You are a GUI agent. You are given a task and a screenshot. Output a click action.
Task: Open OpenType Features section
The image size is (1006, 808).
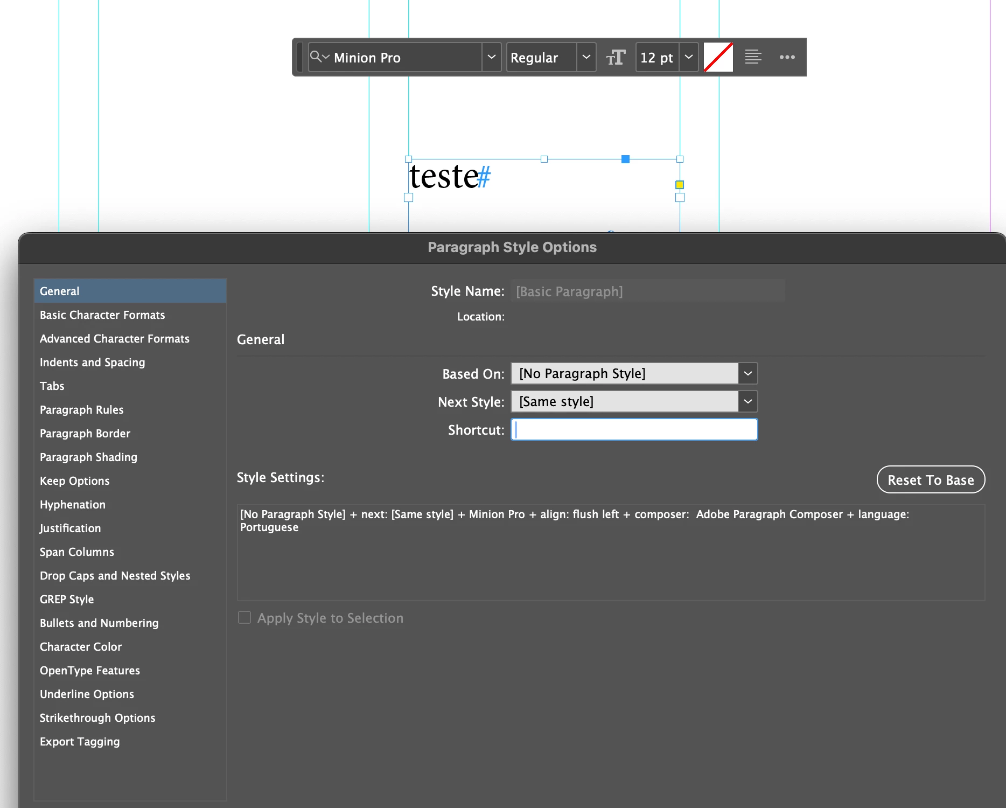click(130, 670)
